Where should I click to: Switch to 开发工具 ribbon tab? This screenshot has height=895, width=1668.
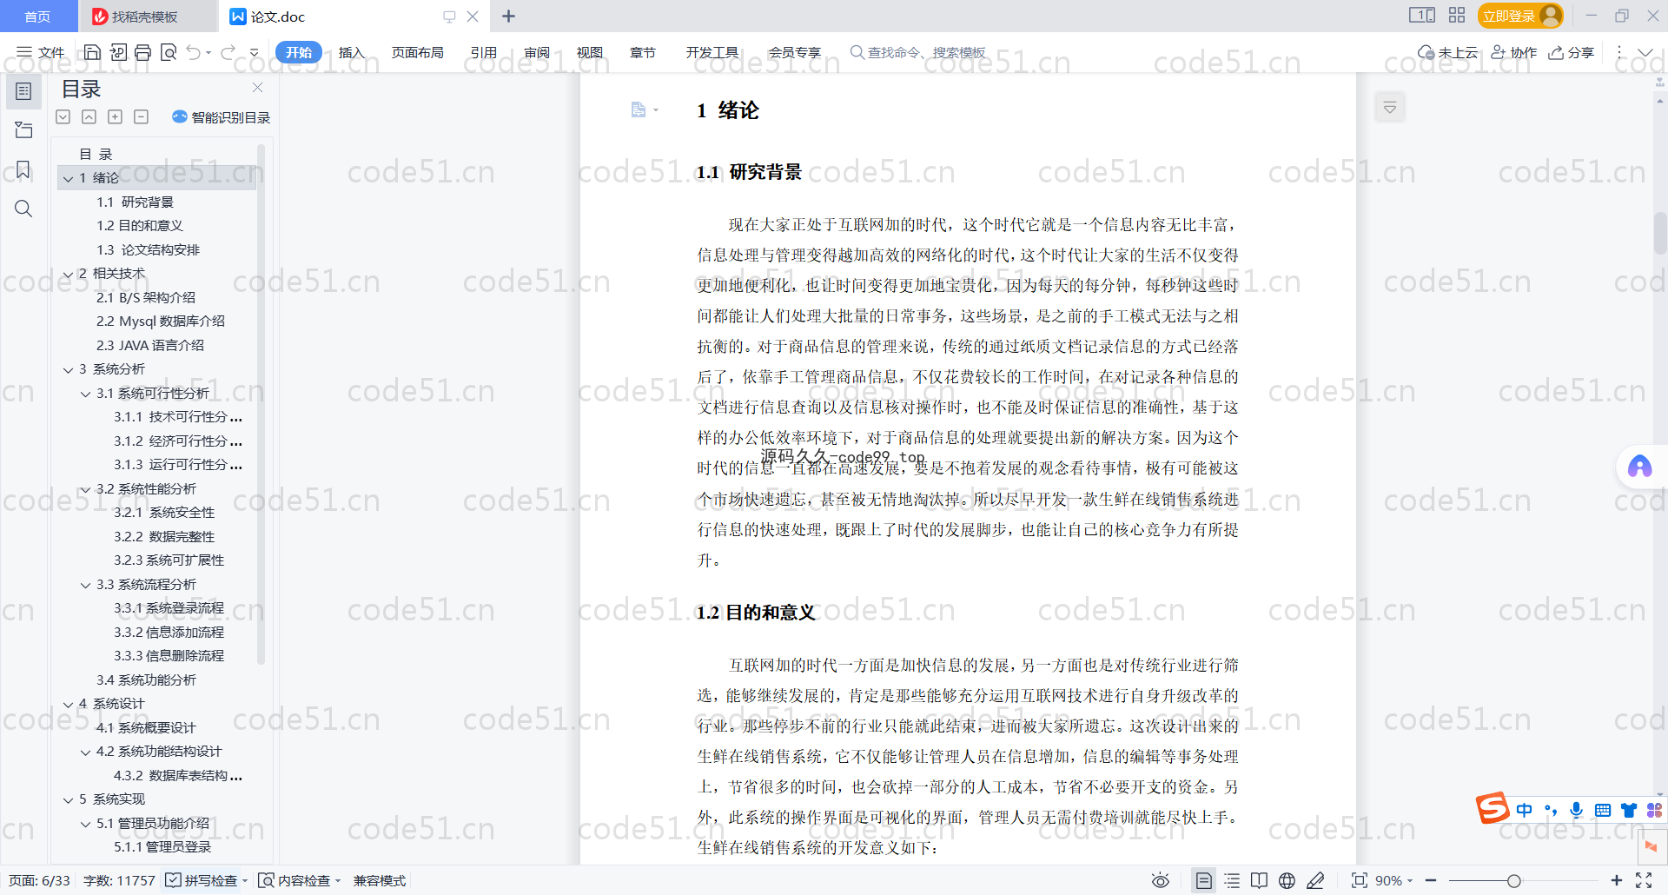point(712,52)
